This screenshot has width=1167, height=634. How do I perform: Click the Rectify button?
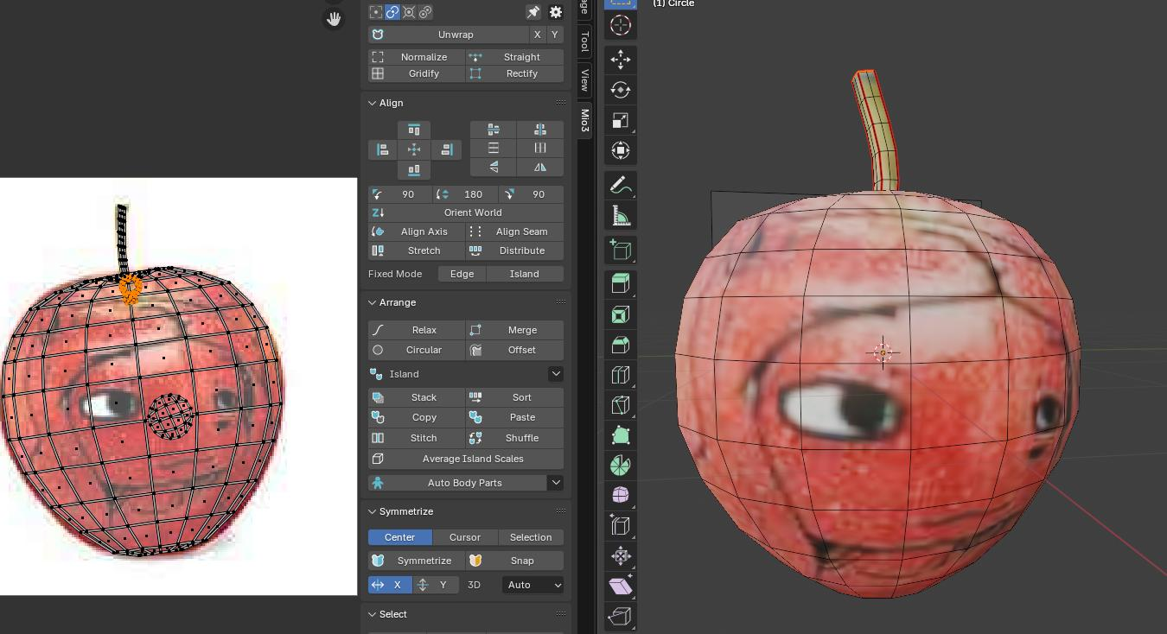pos(515,73)
